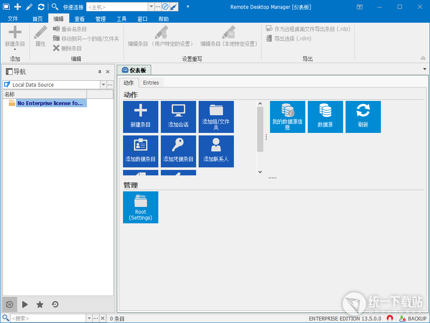430x323 pixels.
Task: Click the 添加联系人 tile
Action: 216,151
